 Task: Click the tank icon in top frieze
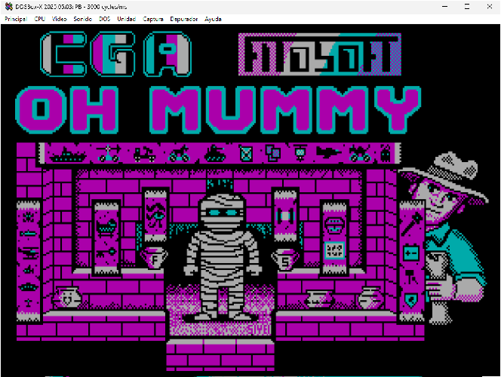click(x=215, y=154)
